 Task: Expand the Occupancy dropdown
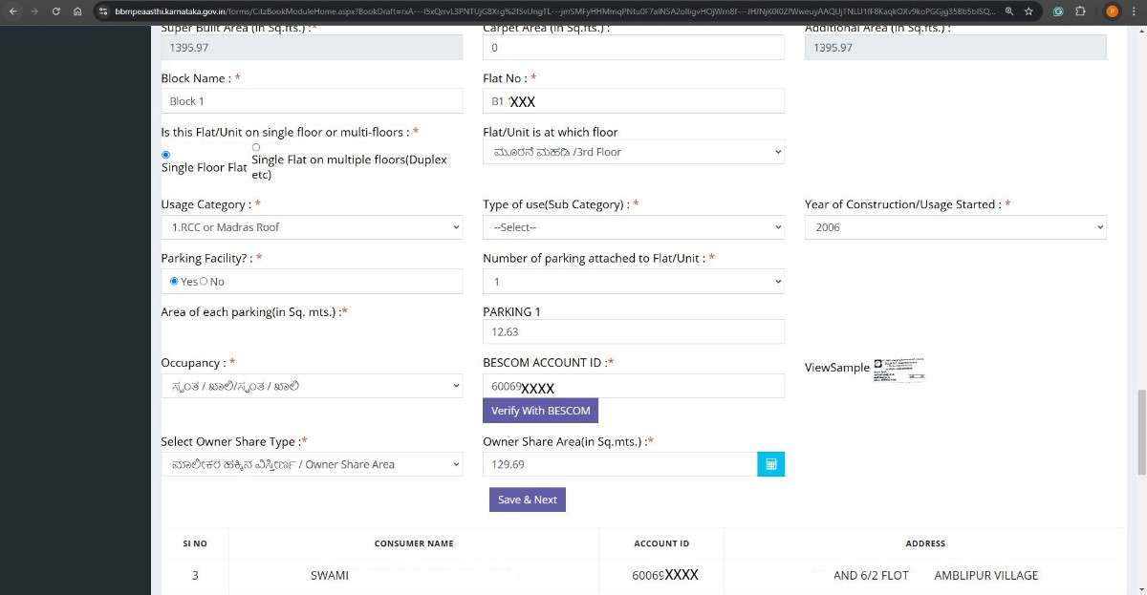tap(312, 386)
